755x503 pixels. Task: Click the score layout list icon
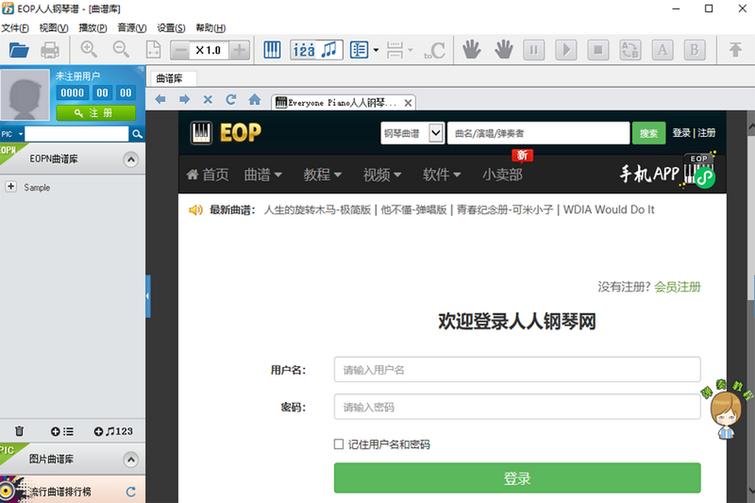[x=359, y=50]
